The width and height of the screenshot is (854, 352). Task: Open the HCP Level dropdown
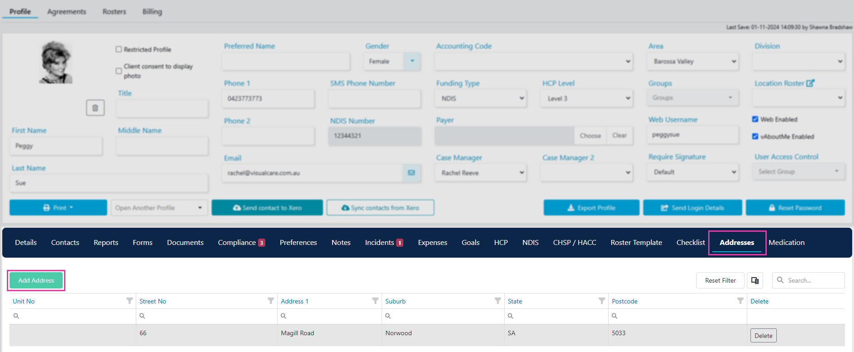[587, 98]
